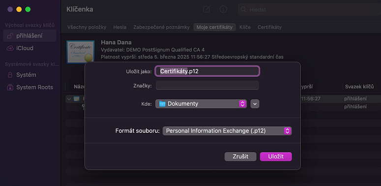Viewport: 381px width, 186px height.
Task: Open the info icon in toolbar
Action: (x=223, y=9)
